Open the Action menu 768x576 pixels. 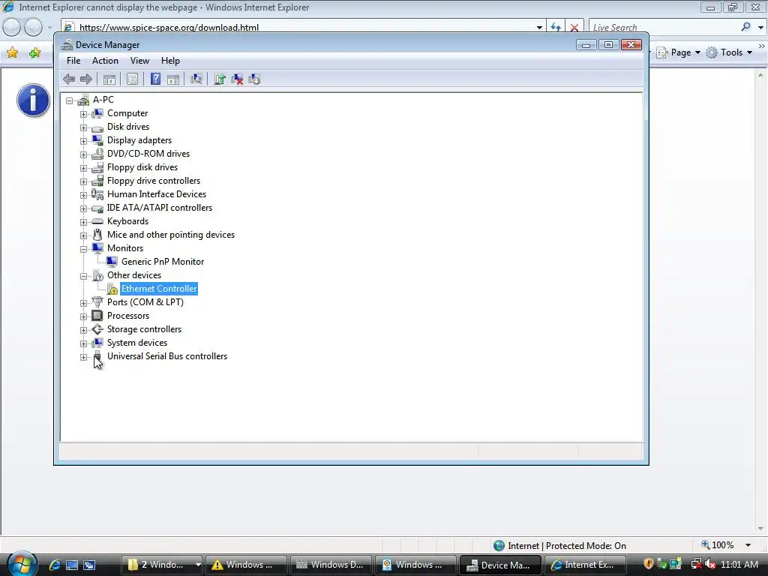[105, 61]
